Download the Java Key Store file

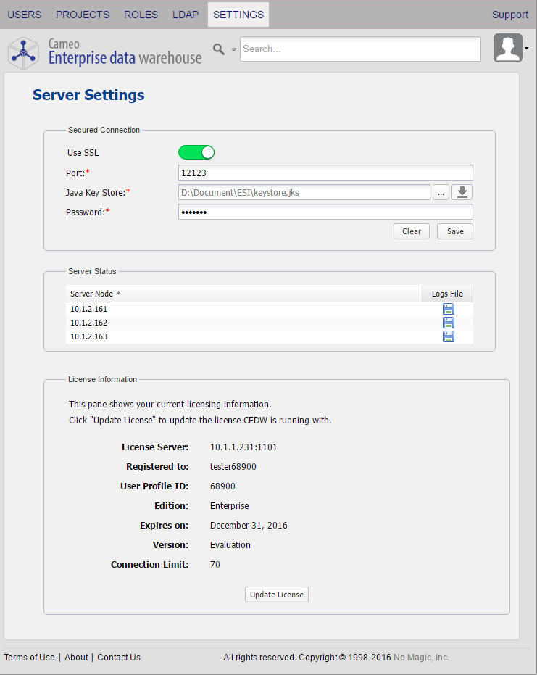pos(462,192)
